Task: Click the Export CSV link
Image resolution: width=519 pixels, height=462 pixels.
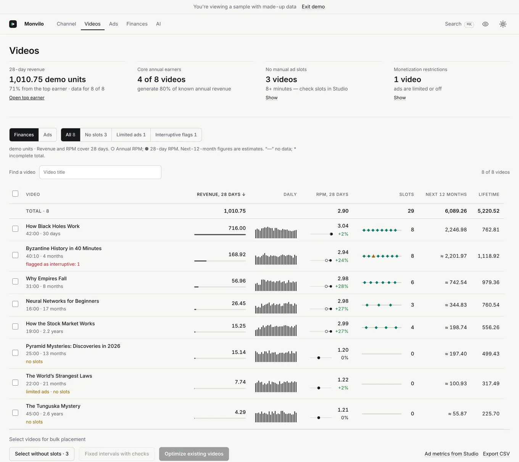Action: [x=496, y=454]
